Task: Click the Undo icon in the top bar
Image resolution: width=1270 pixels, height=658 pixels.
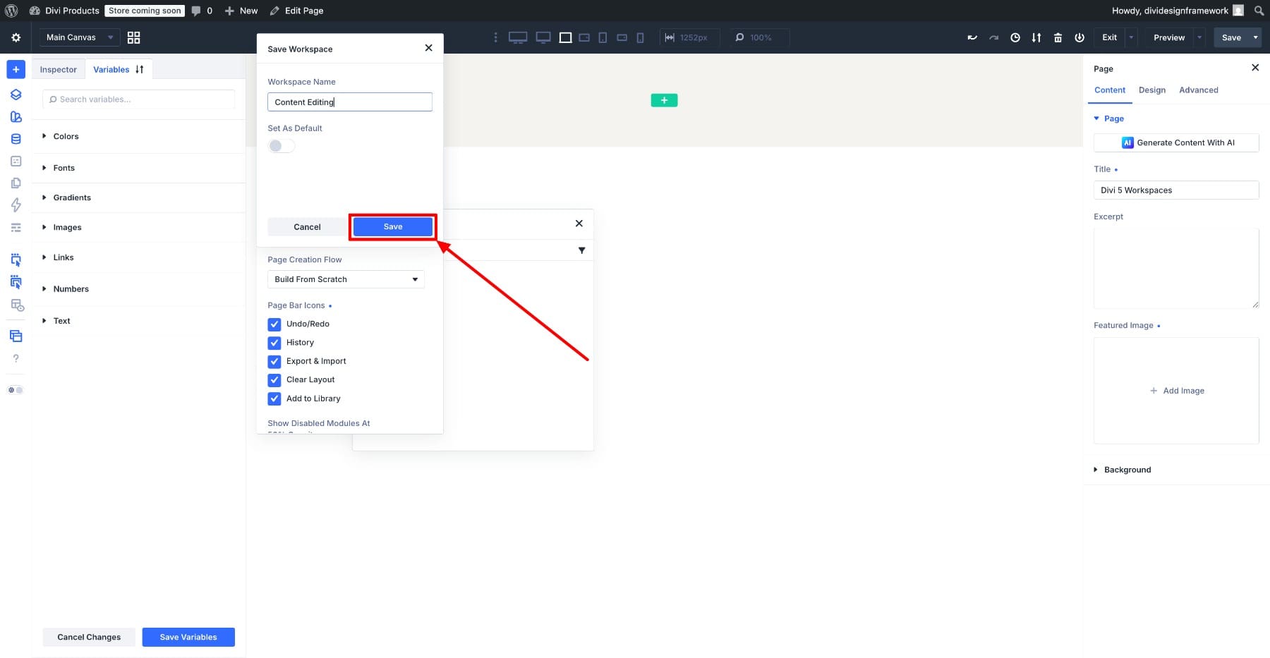Action: 972,37
